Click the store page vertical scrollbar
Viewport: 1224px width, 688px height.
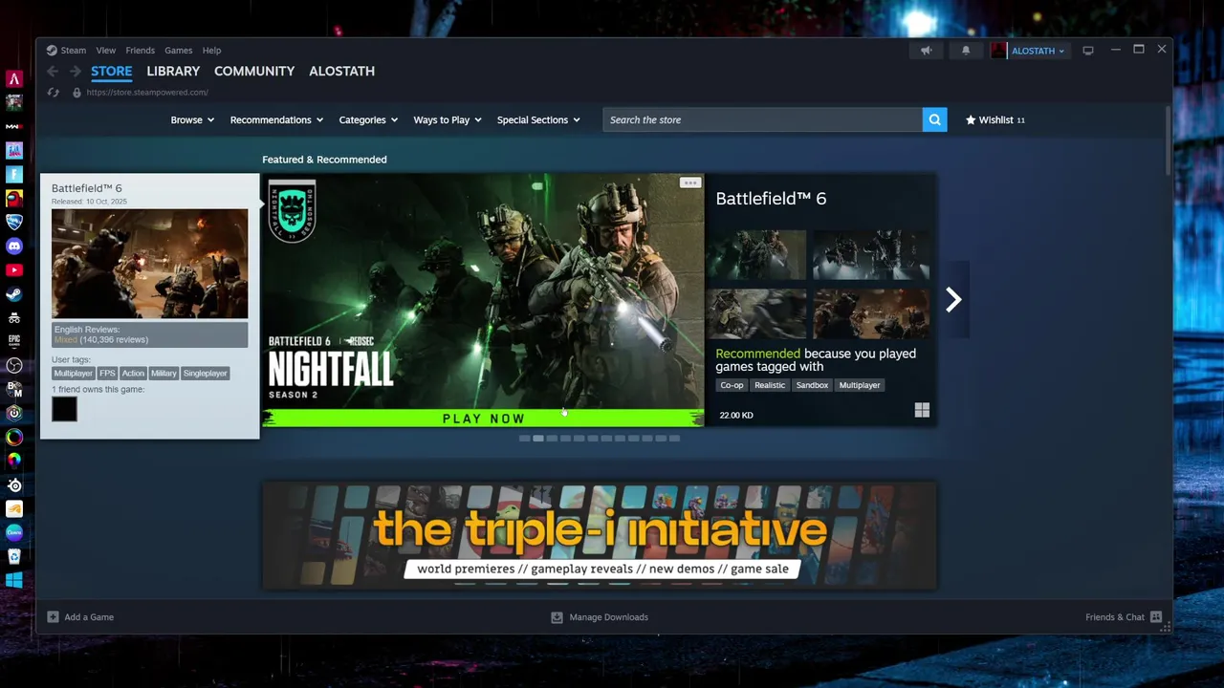pos(1168,140)
